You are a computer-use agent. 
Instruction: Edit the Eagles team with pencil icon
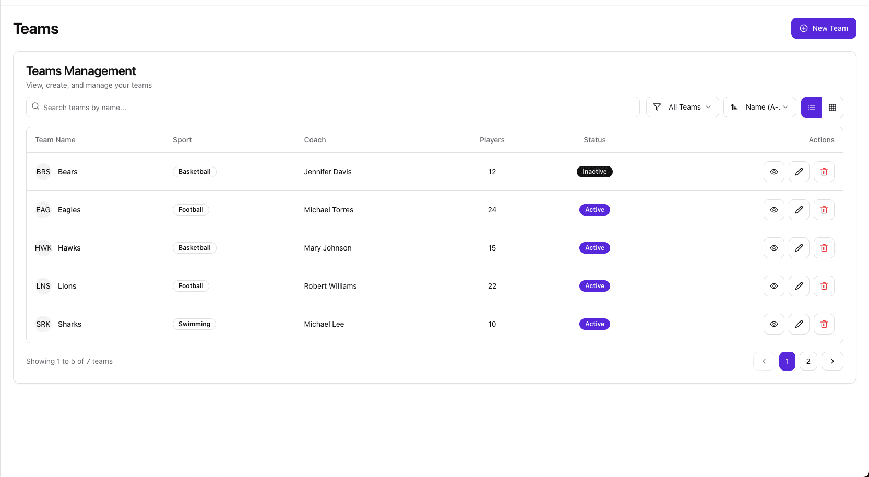pos(799,210)
